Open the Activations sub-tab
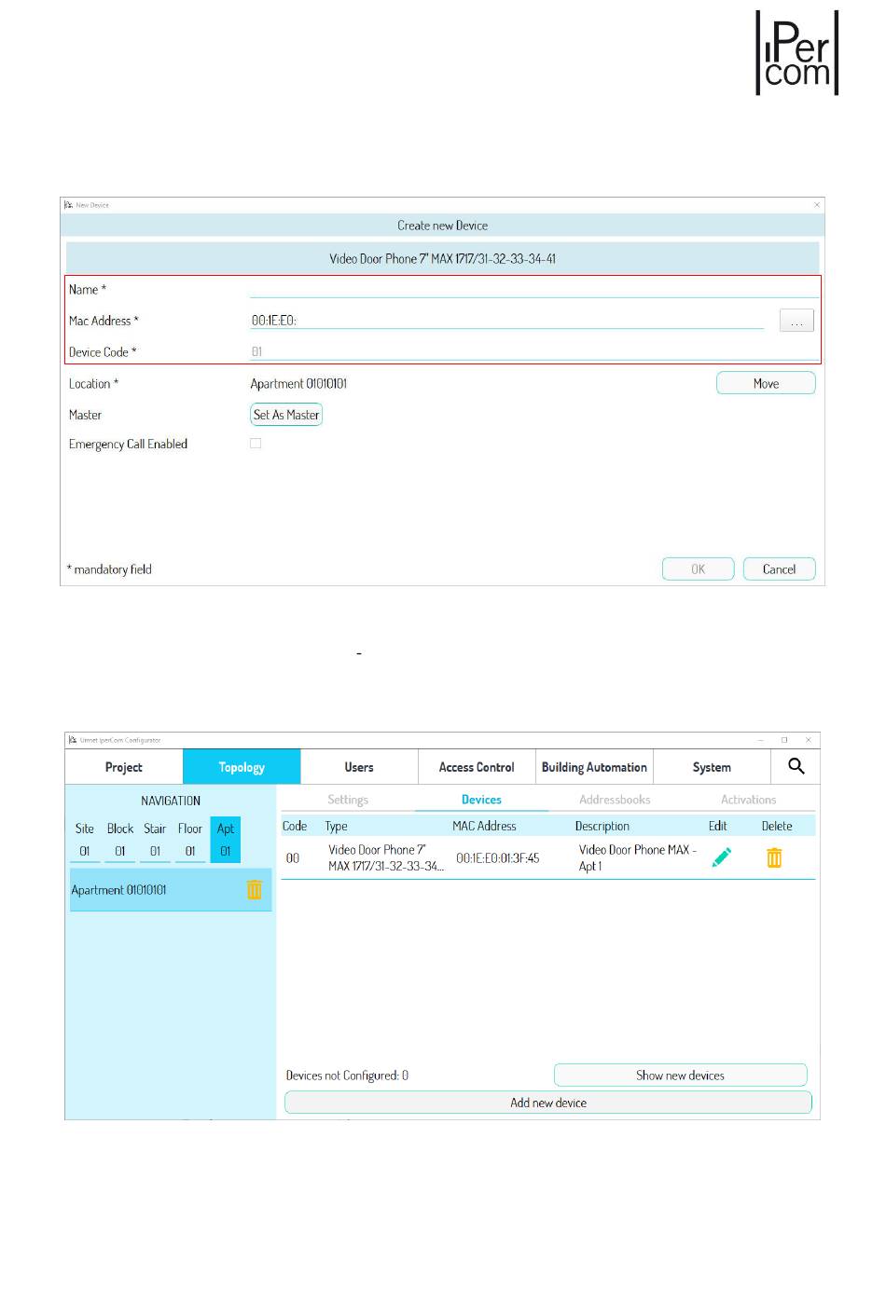This screenshot has height=1302, width=886. click(x=748, y=800)
